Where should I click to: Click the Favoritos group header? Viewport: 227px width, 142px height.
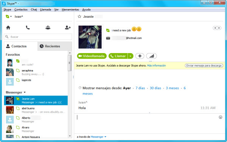pos(13,55)
